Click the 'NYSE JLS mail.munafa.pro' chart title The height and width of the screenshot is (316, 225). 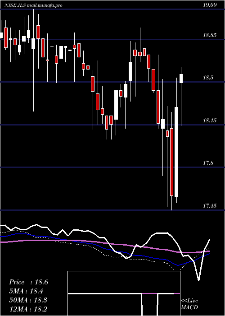[x=33, y=5]
